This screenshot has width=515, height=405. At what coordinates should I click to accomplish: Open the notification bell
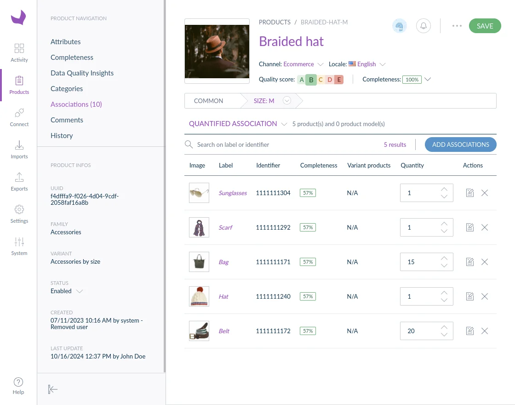tap(423, 26)
